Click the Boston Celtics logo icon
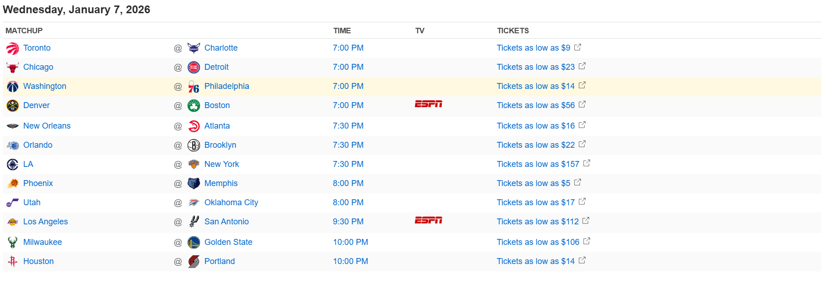The width and height of the screenshot is (826, 285). click(193, 106)
